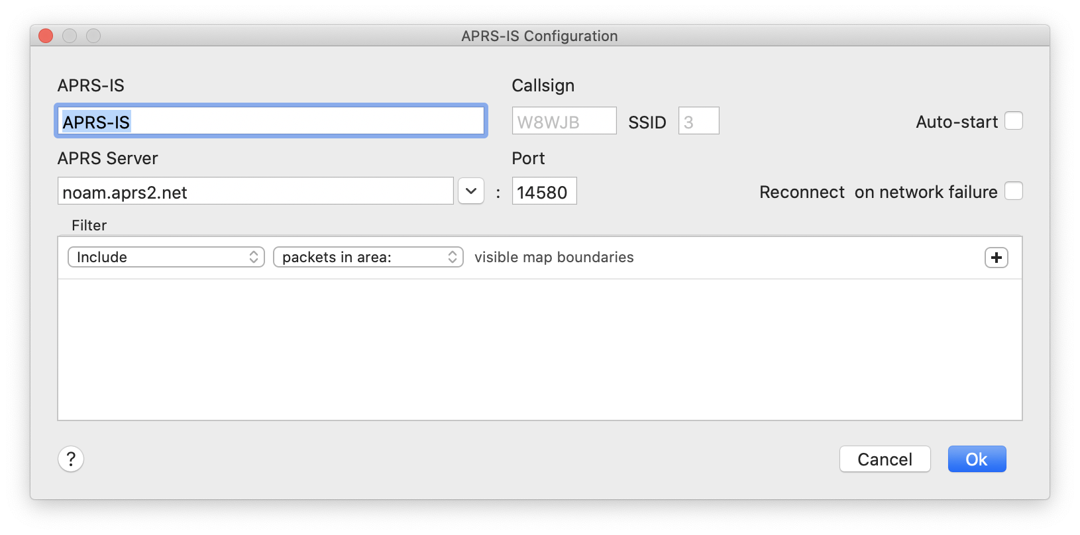Click the APRS Server address field
The width and height of the screenshot is (1080, 535).
(256, 191)
